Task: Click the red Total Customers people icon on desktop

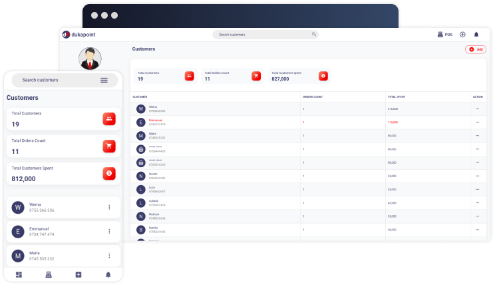Action: click(x=190, y=76)
